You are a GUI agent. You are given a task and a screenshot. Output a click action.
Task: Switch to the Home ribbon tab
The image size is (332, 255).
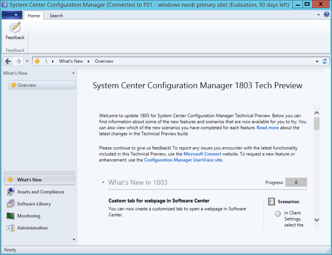tap(34, 15)
